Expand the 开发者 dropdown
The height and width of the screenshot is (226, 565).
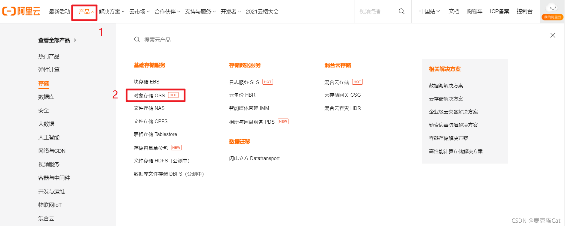click(231, 12)
